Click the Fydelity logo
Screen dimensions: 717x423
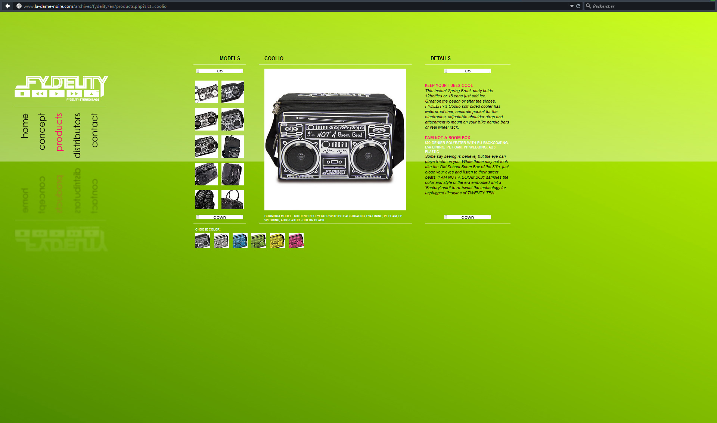61,88
